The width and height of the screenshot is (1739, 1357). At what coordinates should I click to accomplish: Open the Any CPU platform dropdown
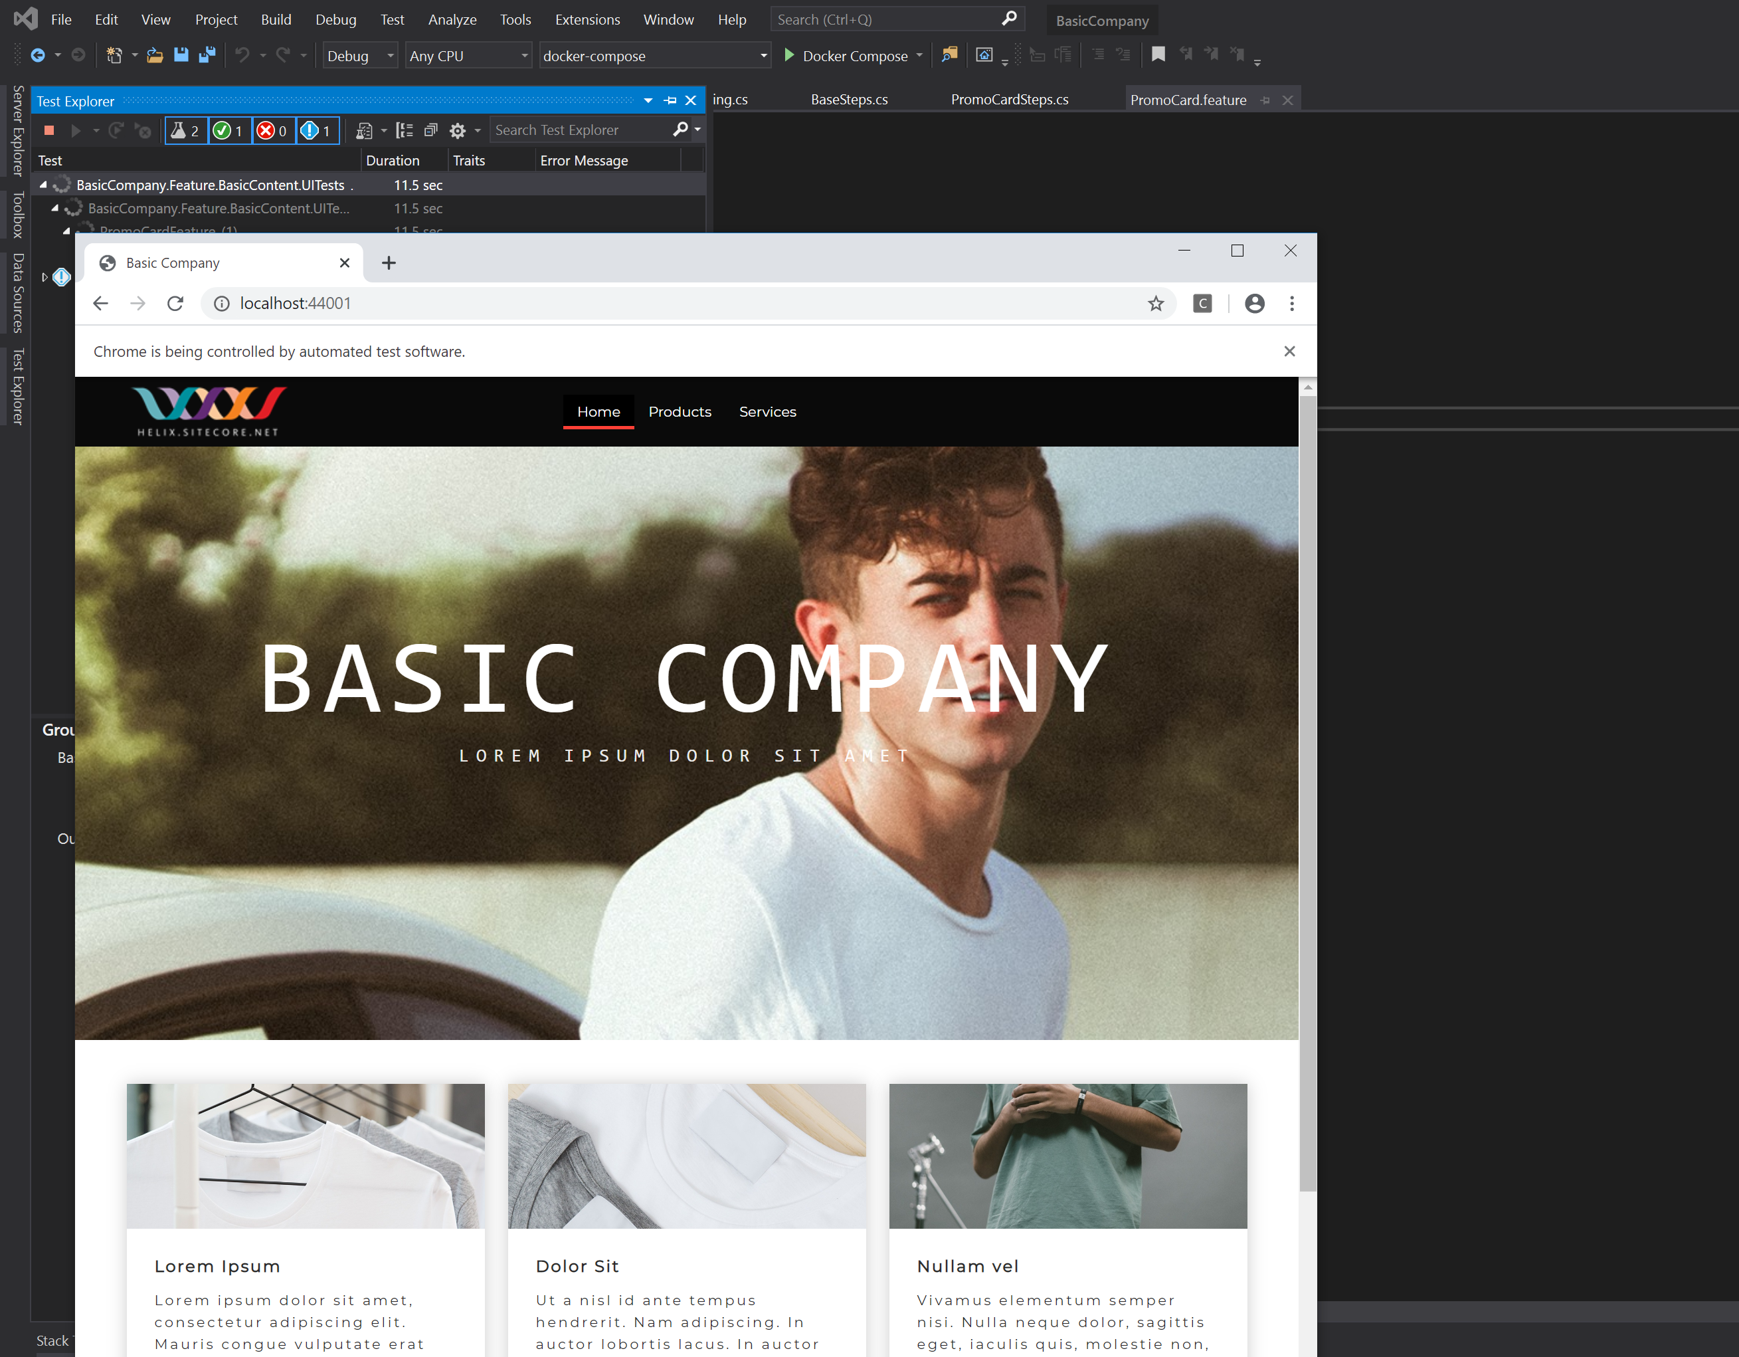[468, 56]
